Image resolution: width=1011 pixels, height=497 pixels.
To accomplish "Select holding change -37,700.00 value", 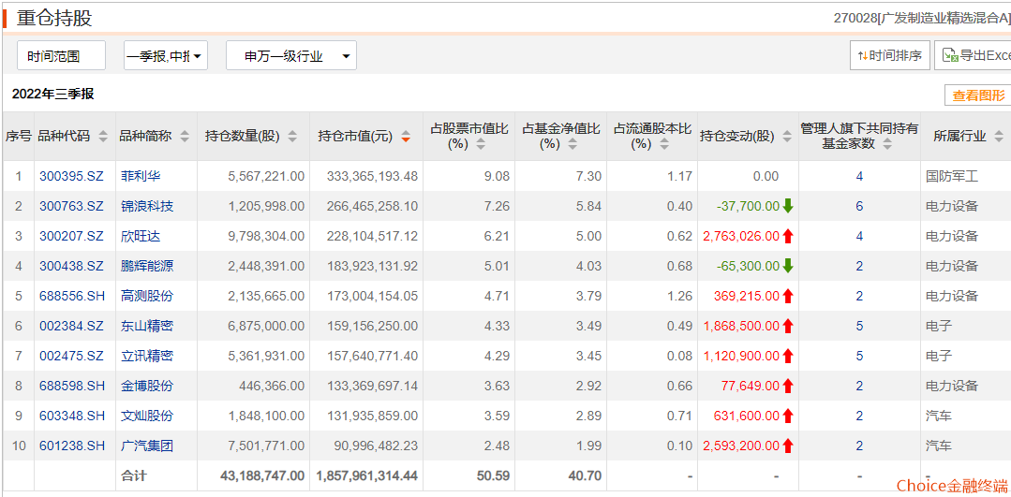I will pyautogui.click(x=748, y=206).
